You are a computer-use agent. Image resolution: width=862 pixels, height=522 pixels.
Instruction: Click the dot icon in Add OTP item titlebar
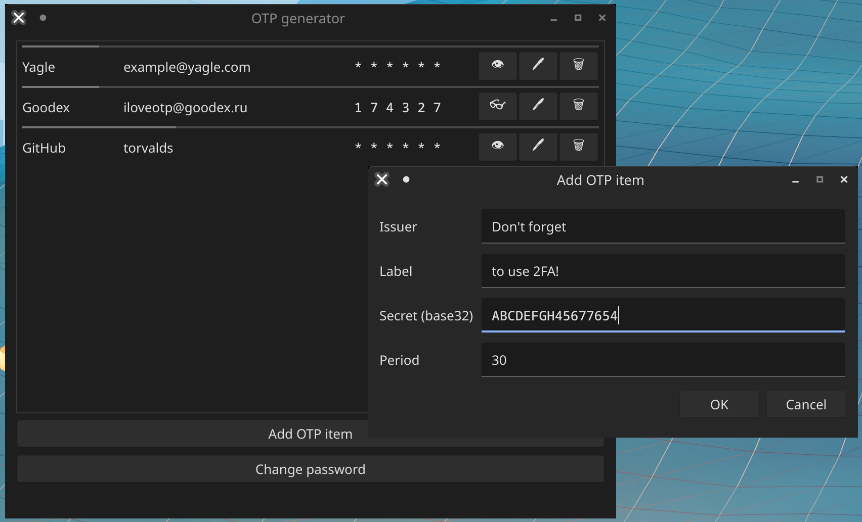406,179
